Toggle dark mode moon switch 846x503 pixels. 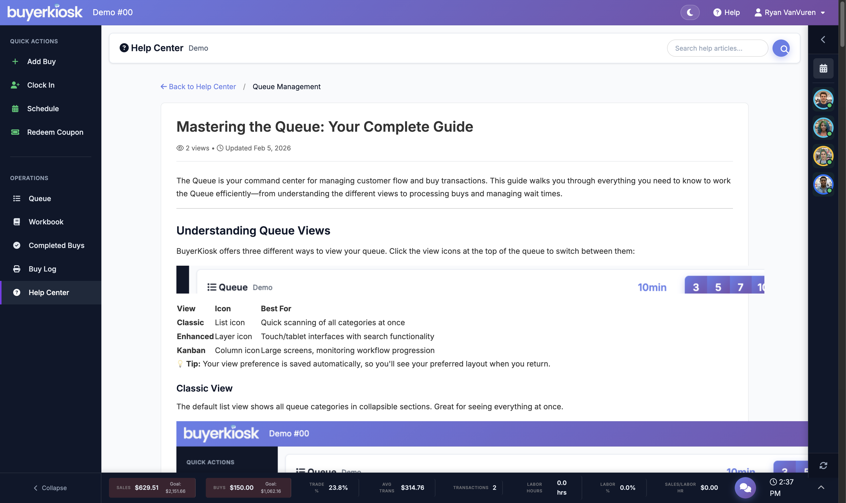(x=690, y=13)
